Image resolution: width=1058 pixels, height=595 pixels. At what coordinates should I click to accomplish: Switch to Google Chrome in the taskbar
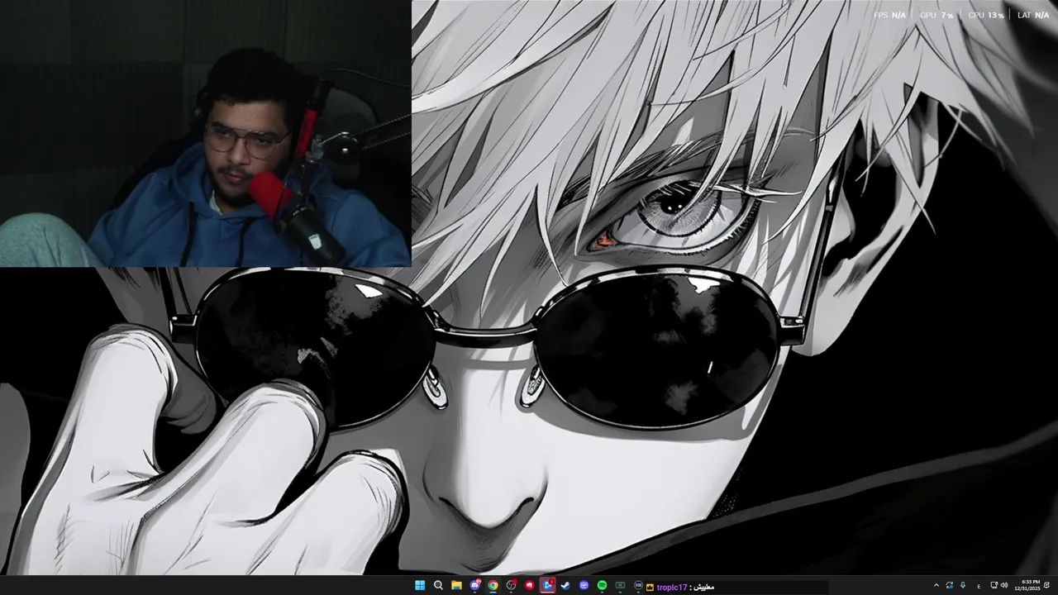[493, 585]
